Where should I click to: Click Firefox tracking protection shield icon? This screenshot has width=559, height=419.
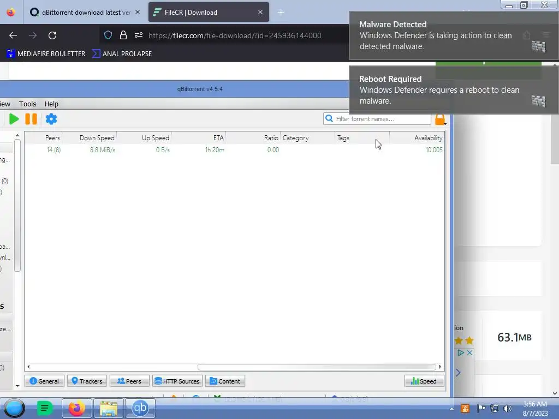point(108,35)
